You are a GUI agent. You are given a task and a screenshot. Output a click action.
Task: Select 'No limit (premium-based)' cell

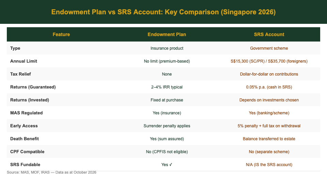click(x=167, y=61)
